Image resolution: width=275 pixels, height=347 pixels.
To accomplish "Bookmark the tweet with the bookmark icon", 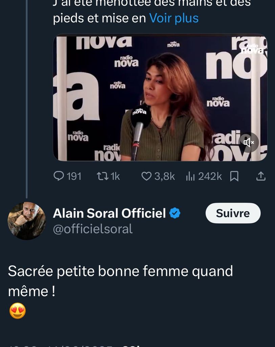I will tap(234, 176).
